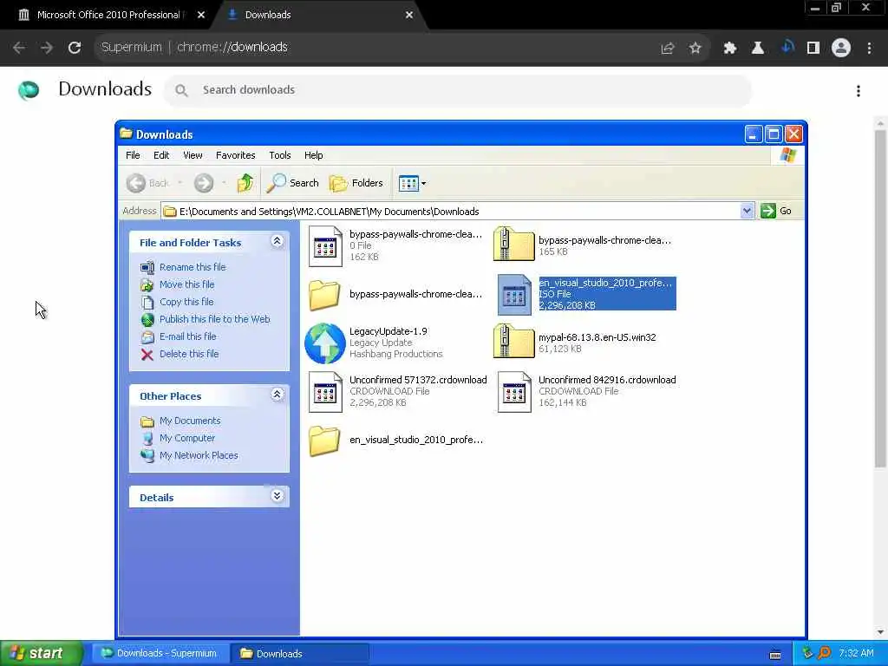Go to My Network Places
The width and height of the screenshot is (888, 666).
199,455
